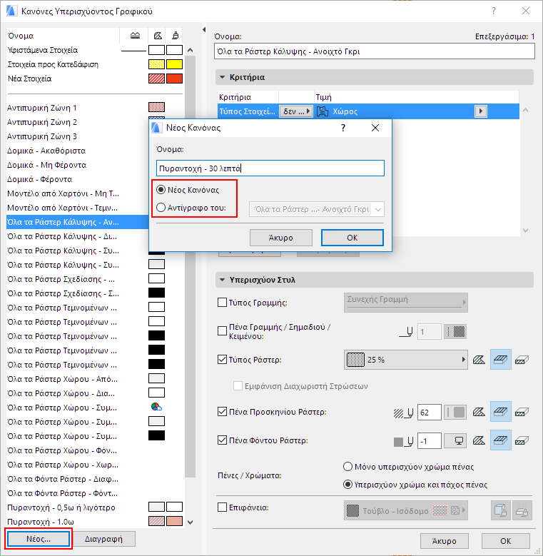Screen dimensions: 543x556
Task: Click the pie chart icon in Όλα τα Ράστερ Χώρου - Συμ row
Action: [x=156, y=407]
